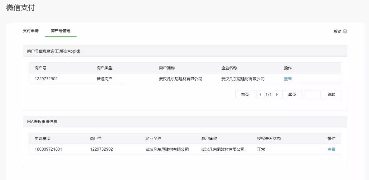The image size is (369, 180).
Task: Click the 跳转 button
Action: pos(331,95)
